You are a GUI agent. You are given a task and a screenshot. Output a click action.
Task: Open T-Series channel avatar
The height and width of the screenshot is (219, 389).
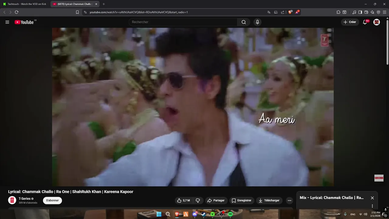(12, 200)
